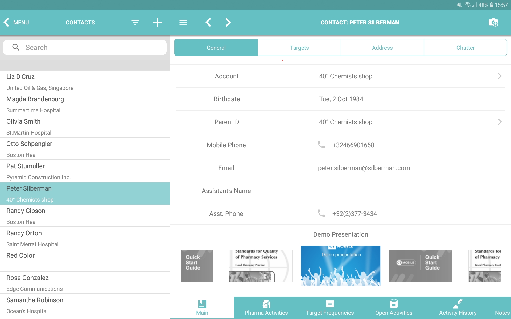
Task: Click the contact Search field
Action: (85, 48)
